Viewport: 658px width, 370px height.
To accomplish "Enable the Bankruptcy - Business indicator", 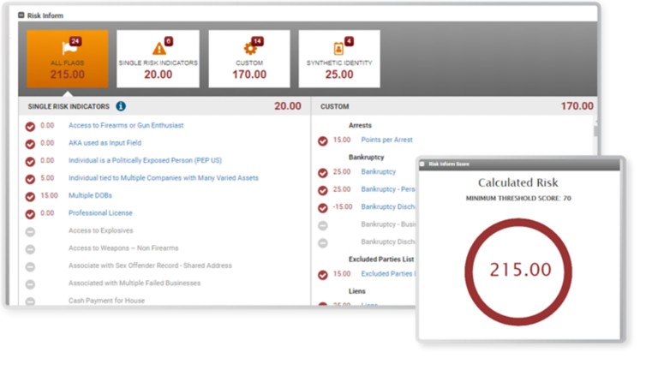I will tap(323, 226).
